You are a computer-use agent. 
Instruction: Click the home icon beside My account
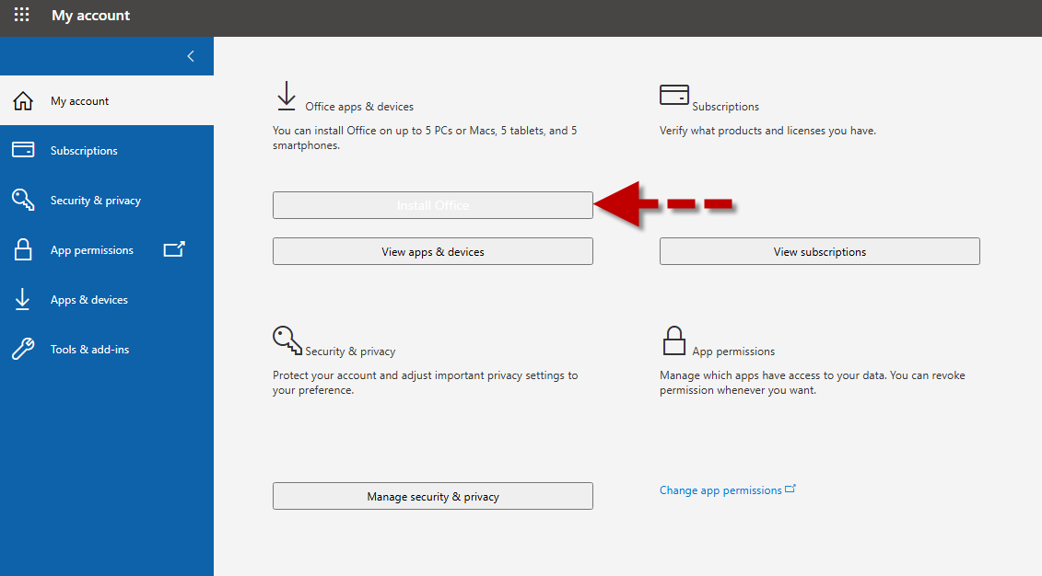pos(23,101)
